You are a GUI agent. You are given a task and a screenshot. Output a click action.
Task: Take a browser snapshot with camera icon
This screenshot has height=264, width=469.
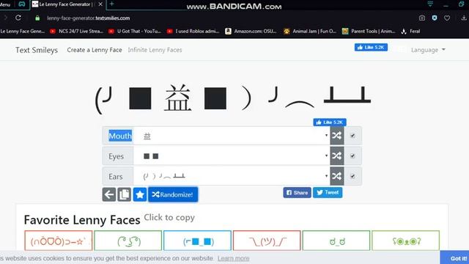point(422,18)
